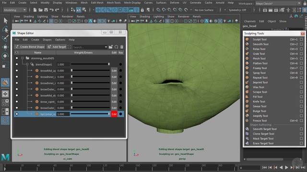Click the Shape Editor search field
The width and height of the screenshot is (307, 172).
[88, 47]
